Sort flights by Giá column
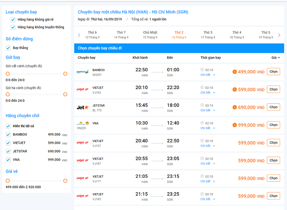 (276, 58)
